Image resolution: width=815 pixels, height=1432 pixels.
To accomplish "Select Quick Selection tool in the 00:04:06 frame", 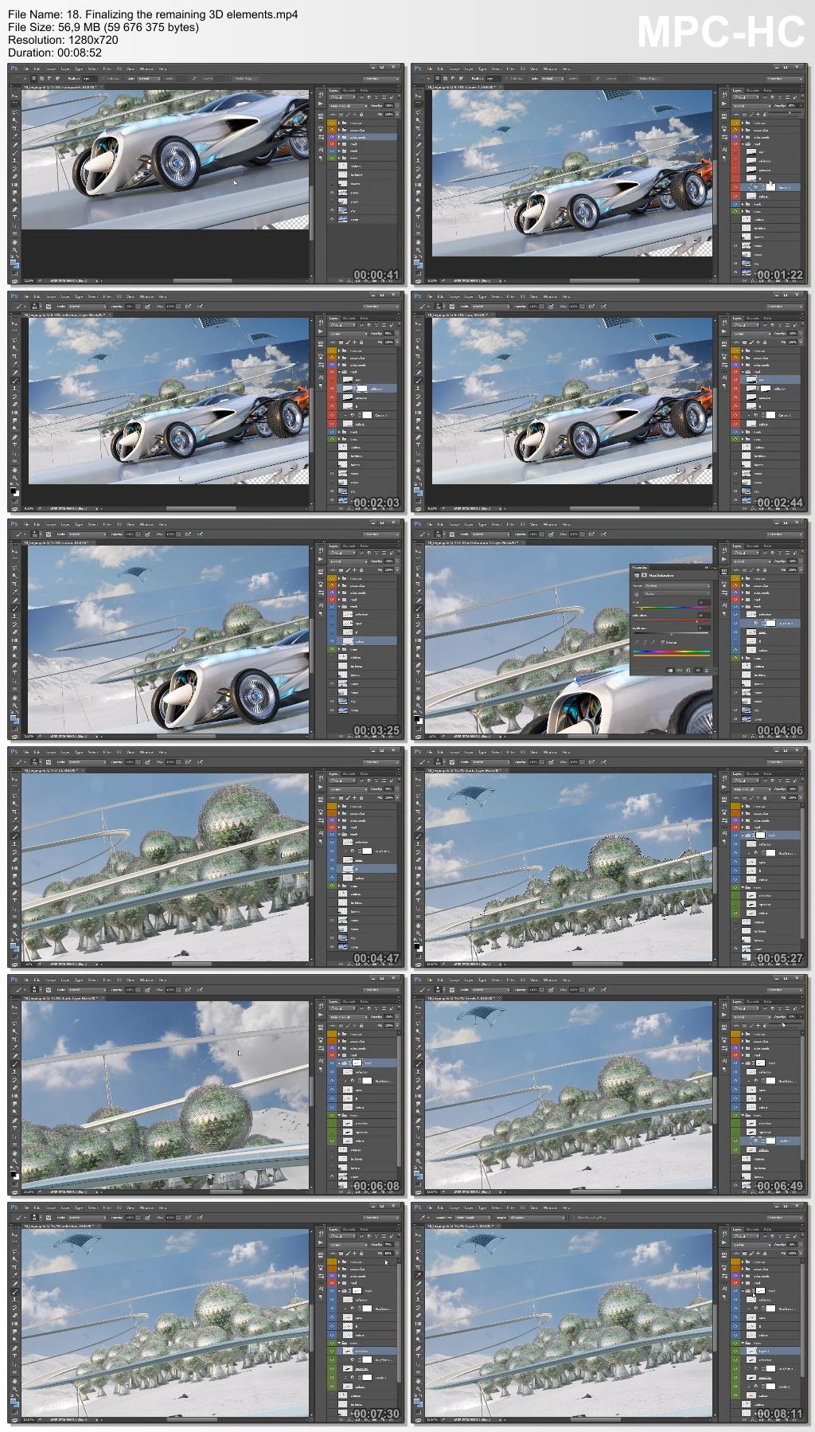I will tap(418, 576).
